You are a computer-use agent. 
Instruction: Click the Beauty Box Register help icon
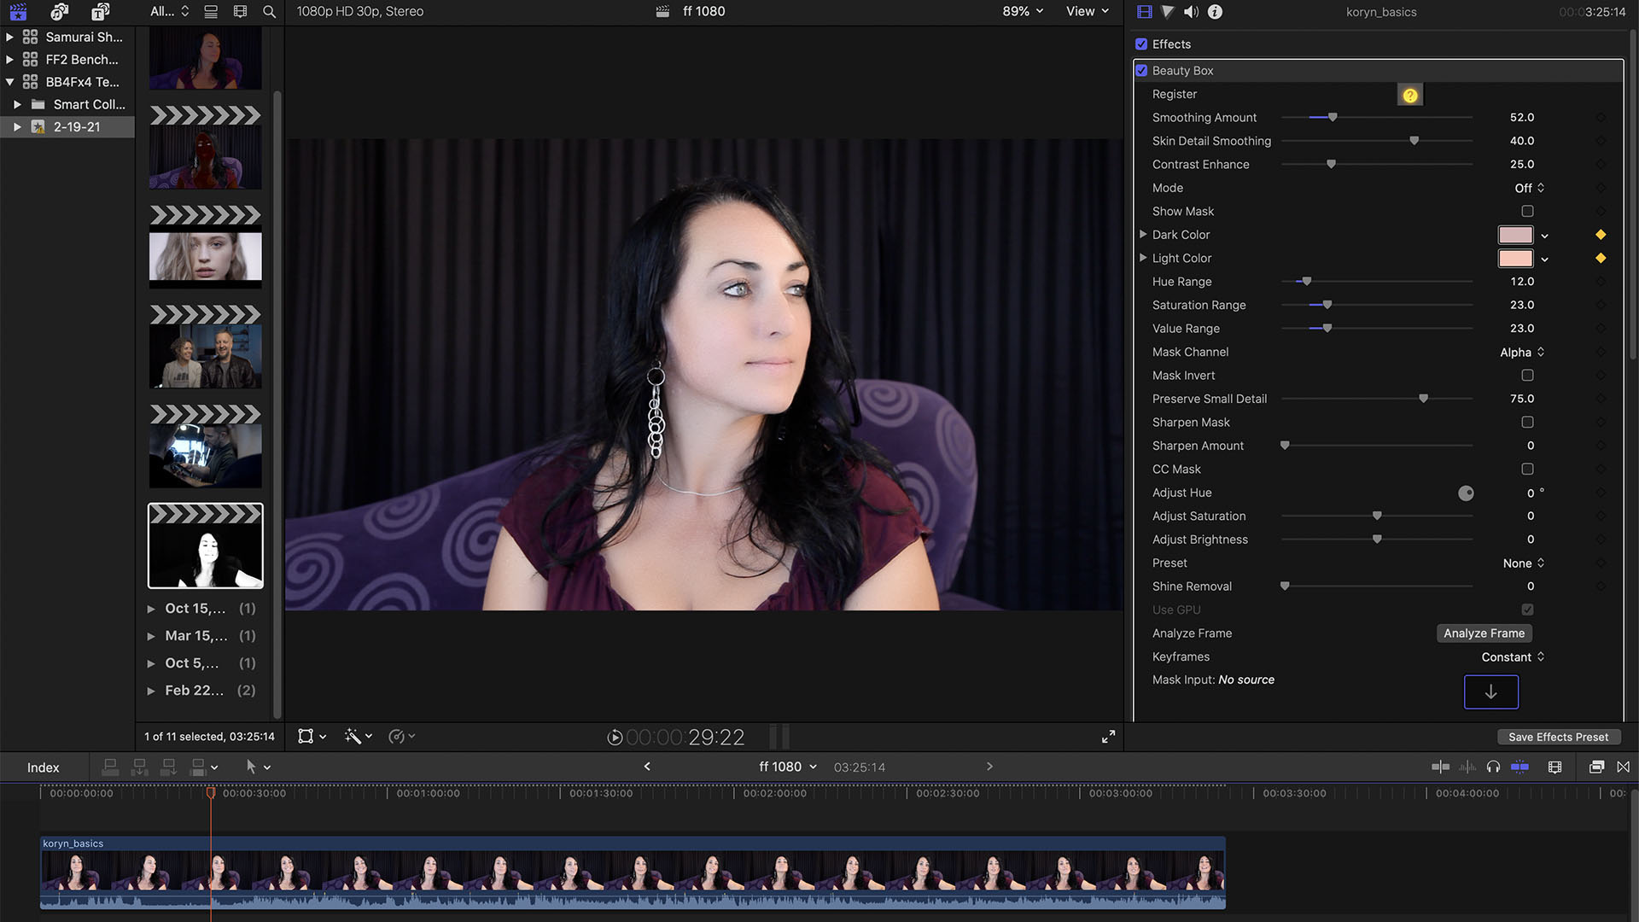click(1410, 95)
